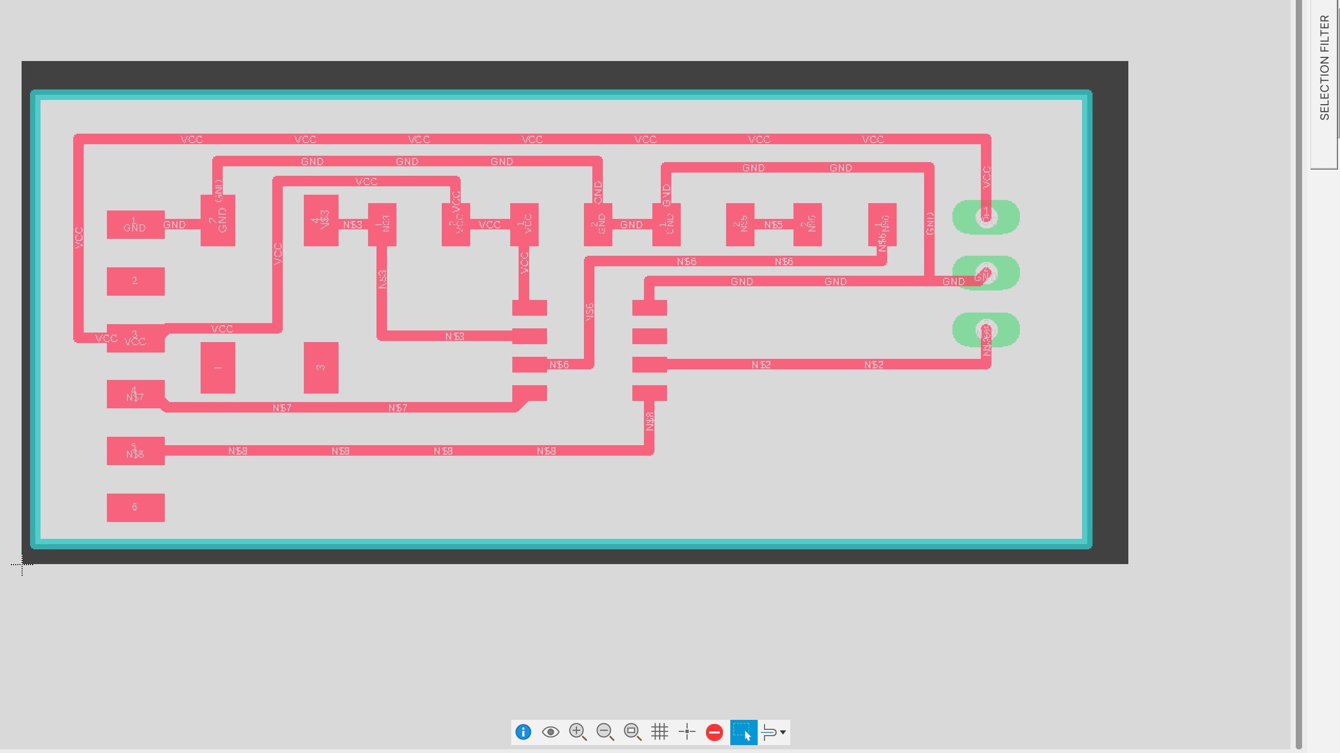The image size is (1340, 753).
Task: Click the Info tool icon
Action: coord(523,732)
